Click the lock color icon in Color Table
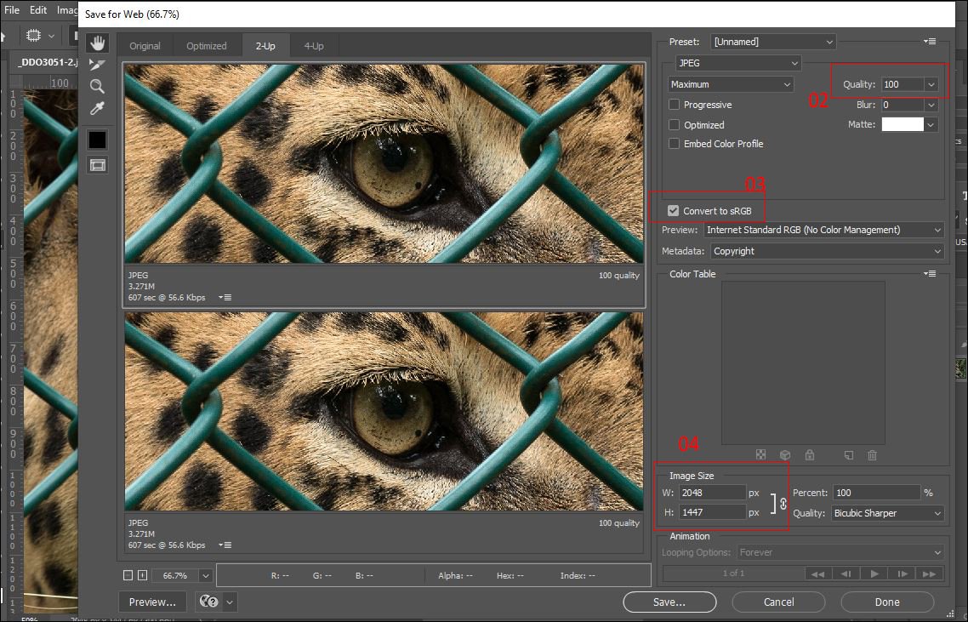 (810, 454)
